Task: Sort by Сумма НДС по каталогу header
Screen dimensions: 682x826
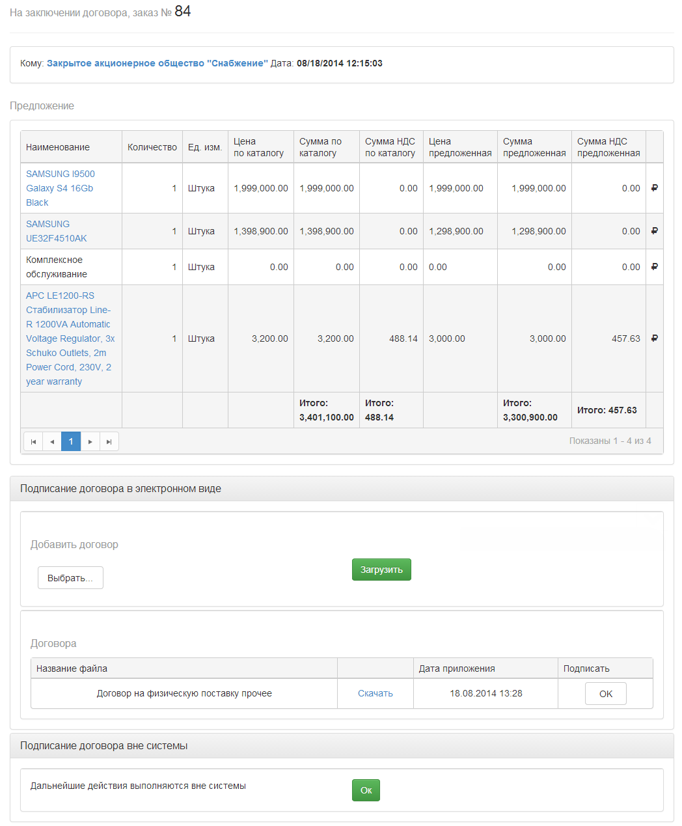Action: click(x=391, y=147)
